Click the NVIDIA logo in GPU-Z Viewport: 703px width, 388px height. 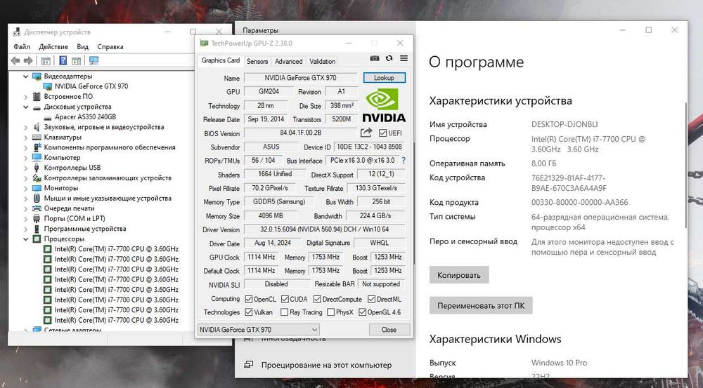384,106
